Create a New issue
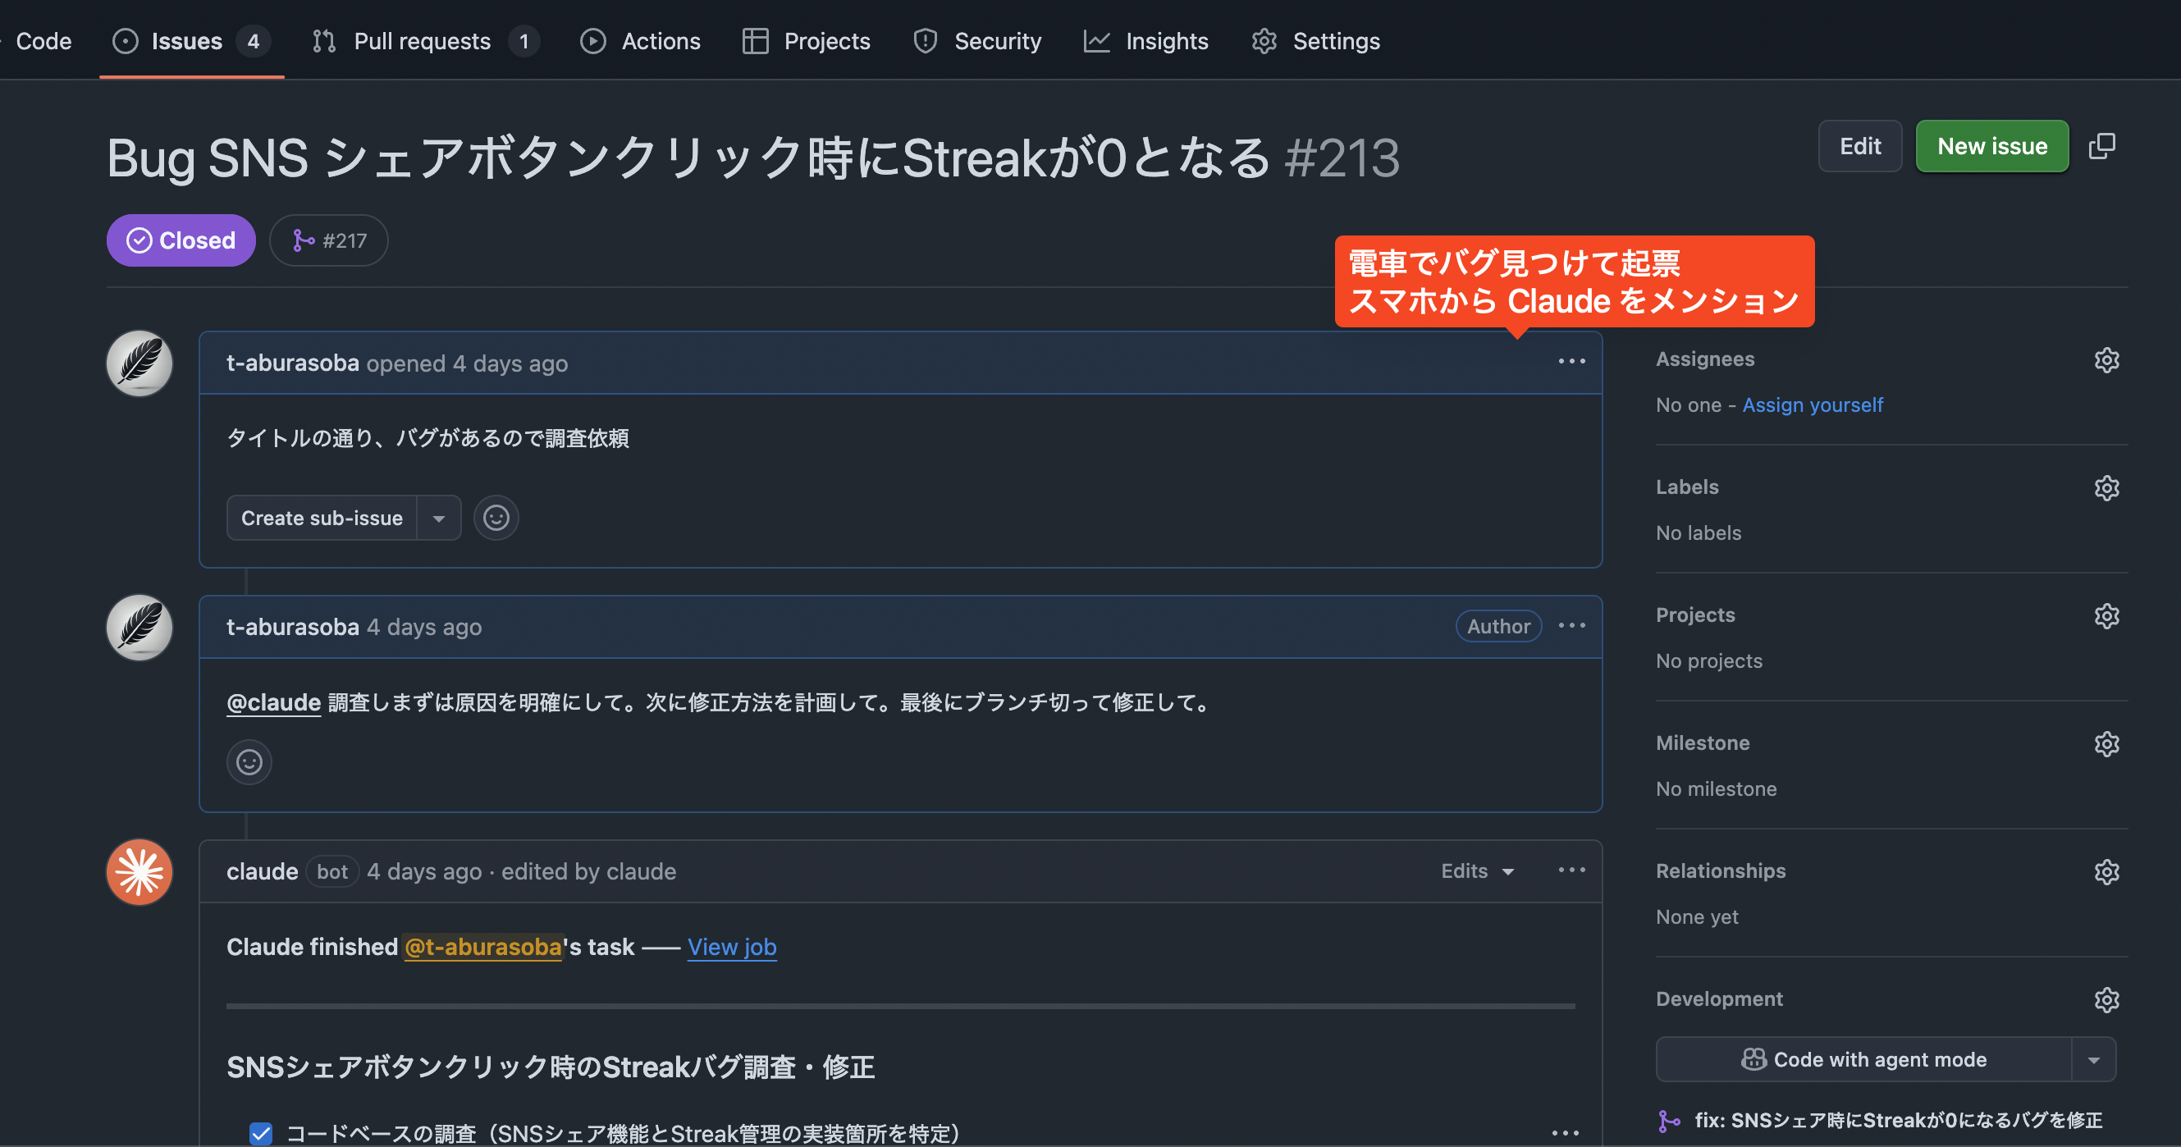 (1992, 146)
